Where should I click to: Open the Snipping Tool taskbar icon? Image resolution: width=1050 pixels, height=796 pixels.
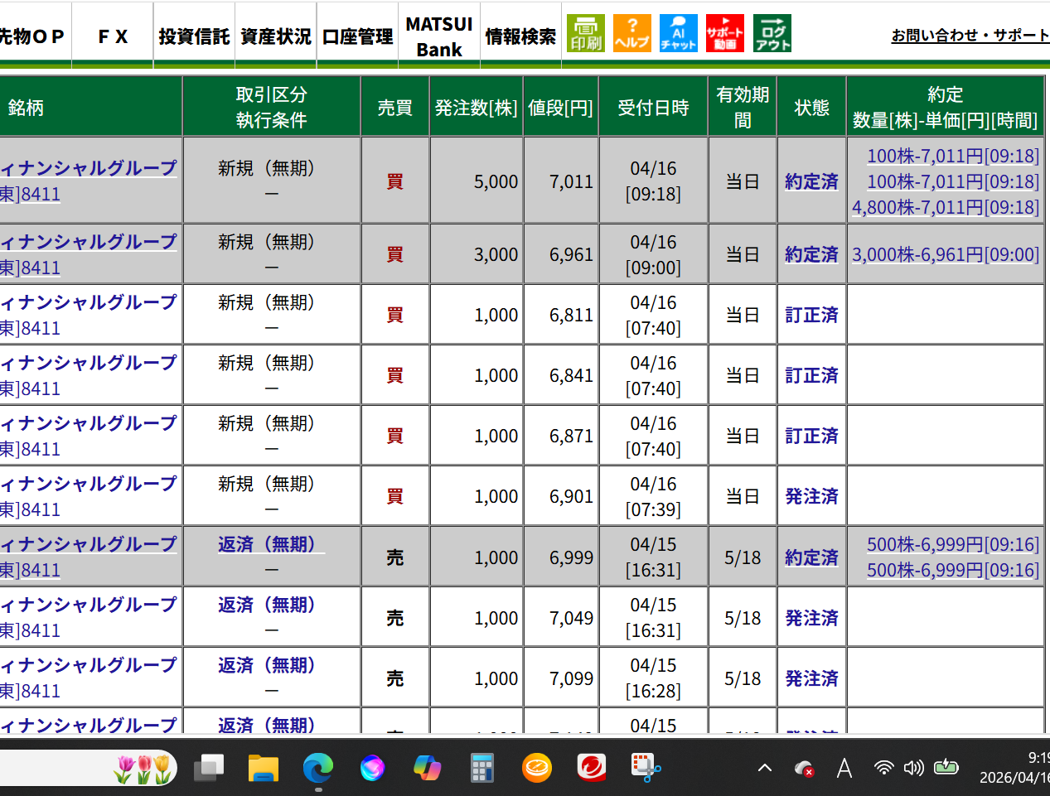[x=646, y=768]
